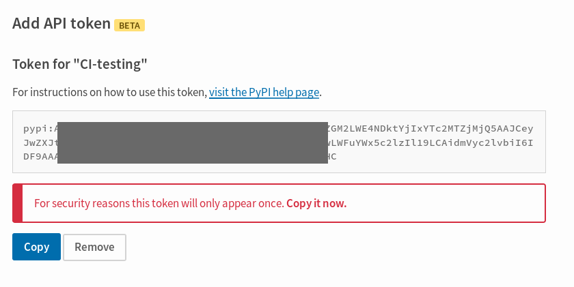Select the Token for "CI-testing" heading

(80, 64)
